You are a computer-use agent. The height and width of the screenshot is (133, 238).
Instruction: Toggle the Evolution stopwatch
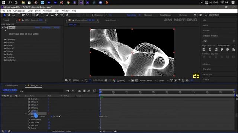coord(29,99)
